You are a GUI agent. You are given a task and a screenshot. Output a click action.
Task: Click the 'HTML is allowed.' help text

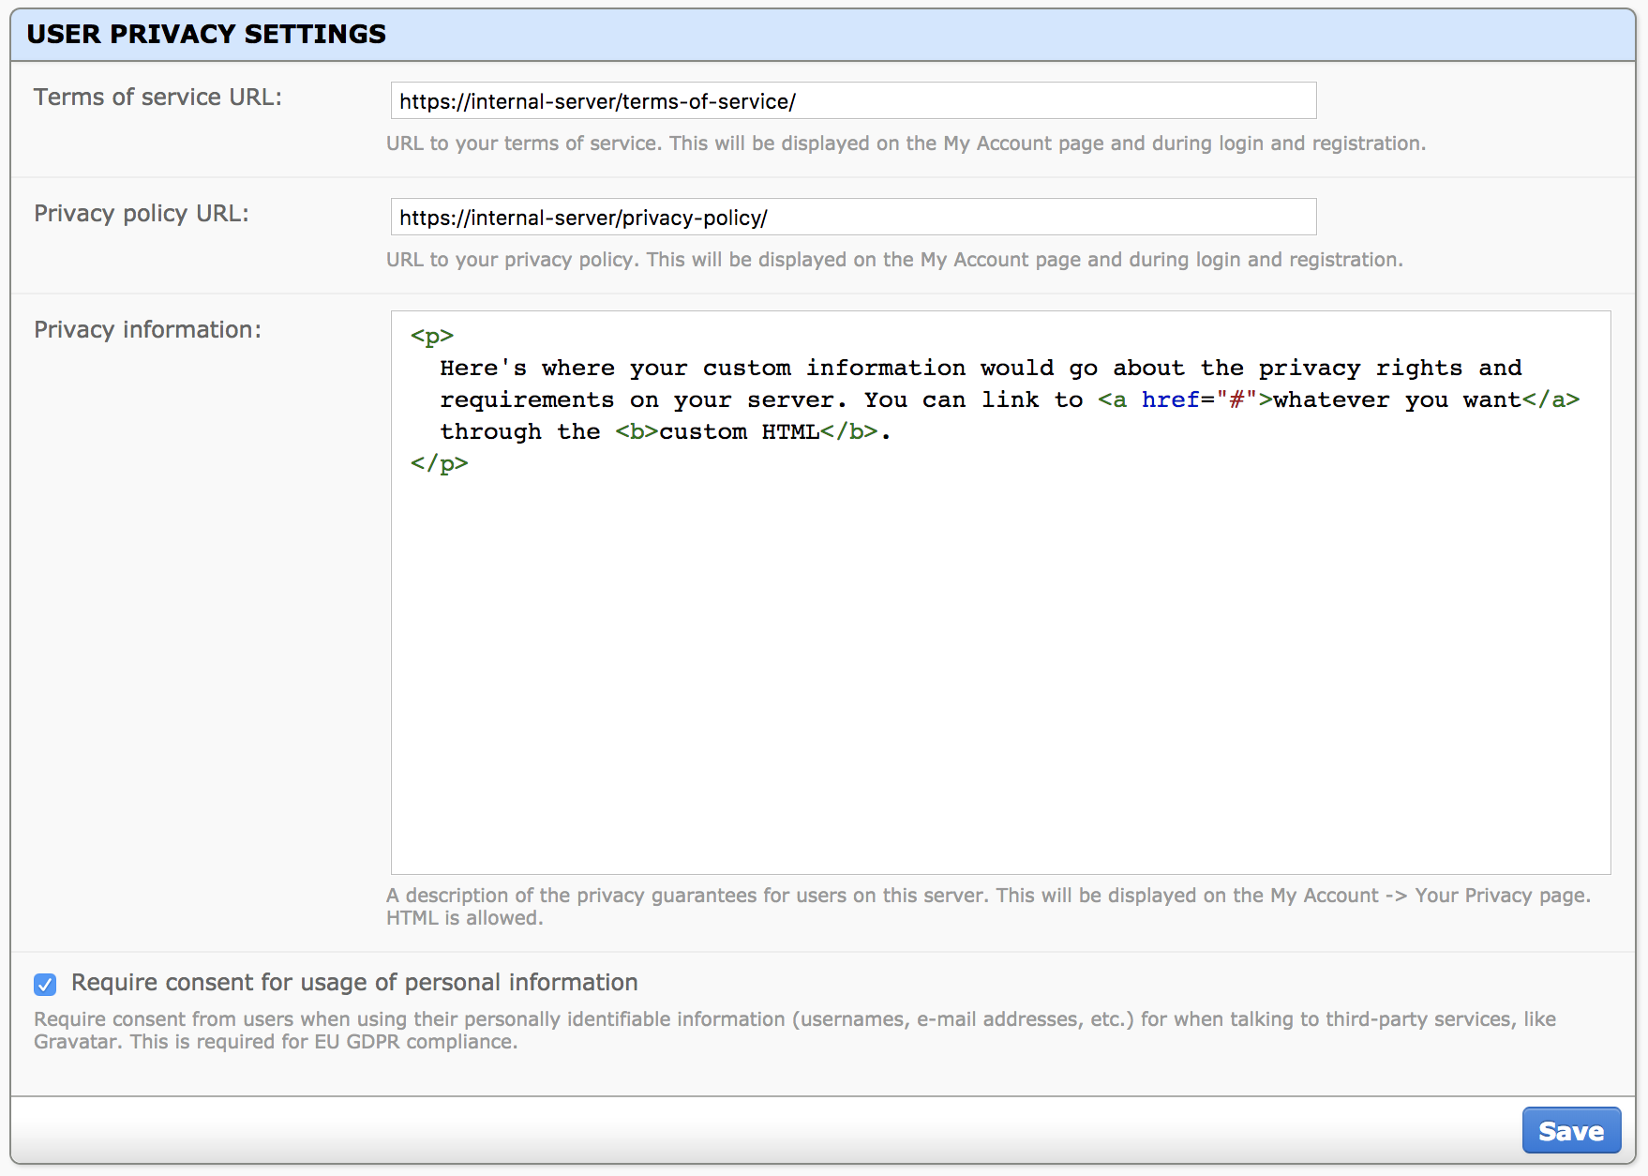click(465, 918)
